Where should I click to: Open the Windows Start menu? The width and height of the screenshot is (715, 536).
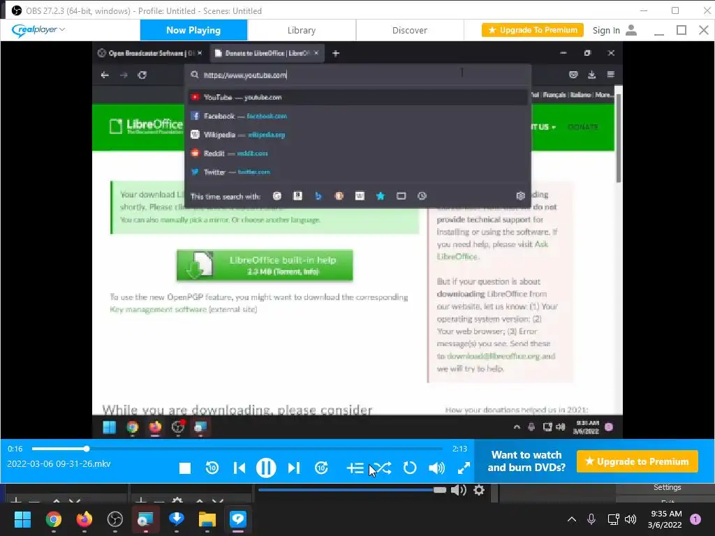pyautogui.click(x=22, y=519)
